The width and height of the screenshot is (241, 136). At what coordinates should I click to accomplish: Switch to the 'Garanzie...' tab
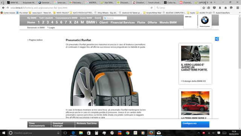(x=45, y=3)
